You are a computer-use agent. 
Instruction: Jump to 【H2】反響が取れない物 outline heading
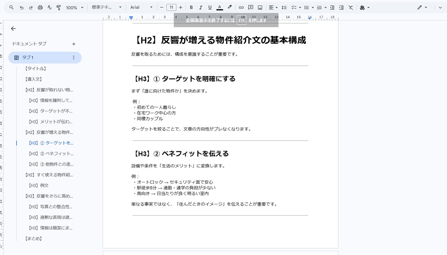pyautogui.click(x=49, y=90)
